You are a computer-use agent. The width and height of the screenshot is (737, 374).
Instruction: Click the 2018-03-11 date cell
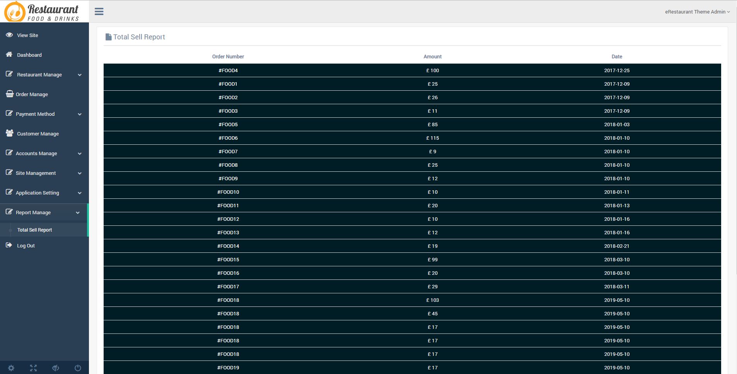pyautogui.click(x=617, y=286)
